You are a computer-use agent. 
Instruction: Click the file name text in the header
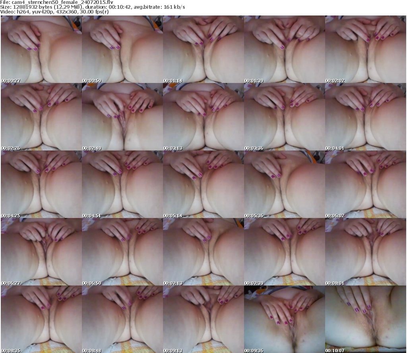60,2
